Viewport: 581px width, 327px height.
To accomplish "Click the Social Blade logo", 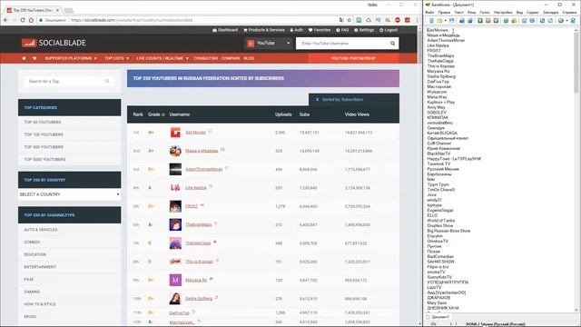I will [54, 43].
